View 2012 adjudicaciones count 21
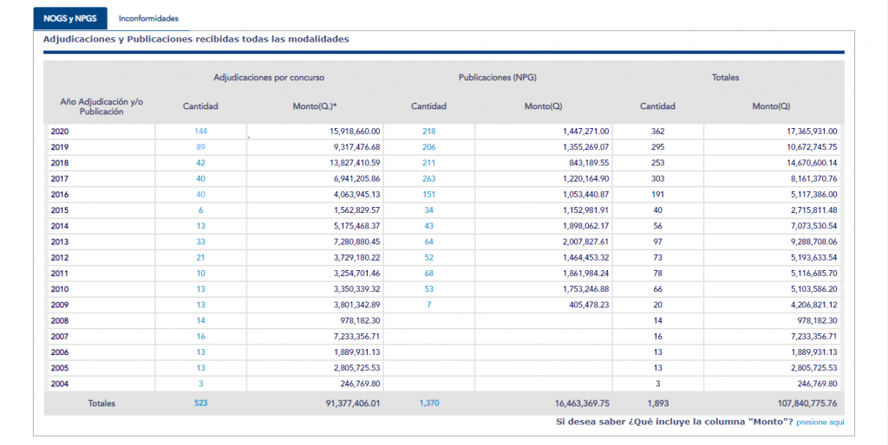888x445 pixels. click(x=200, y=257)
